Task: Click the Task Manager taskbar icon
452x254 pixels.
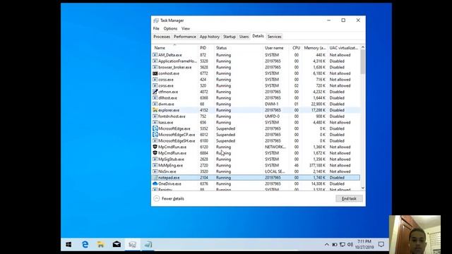Action: [132, 245]
